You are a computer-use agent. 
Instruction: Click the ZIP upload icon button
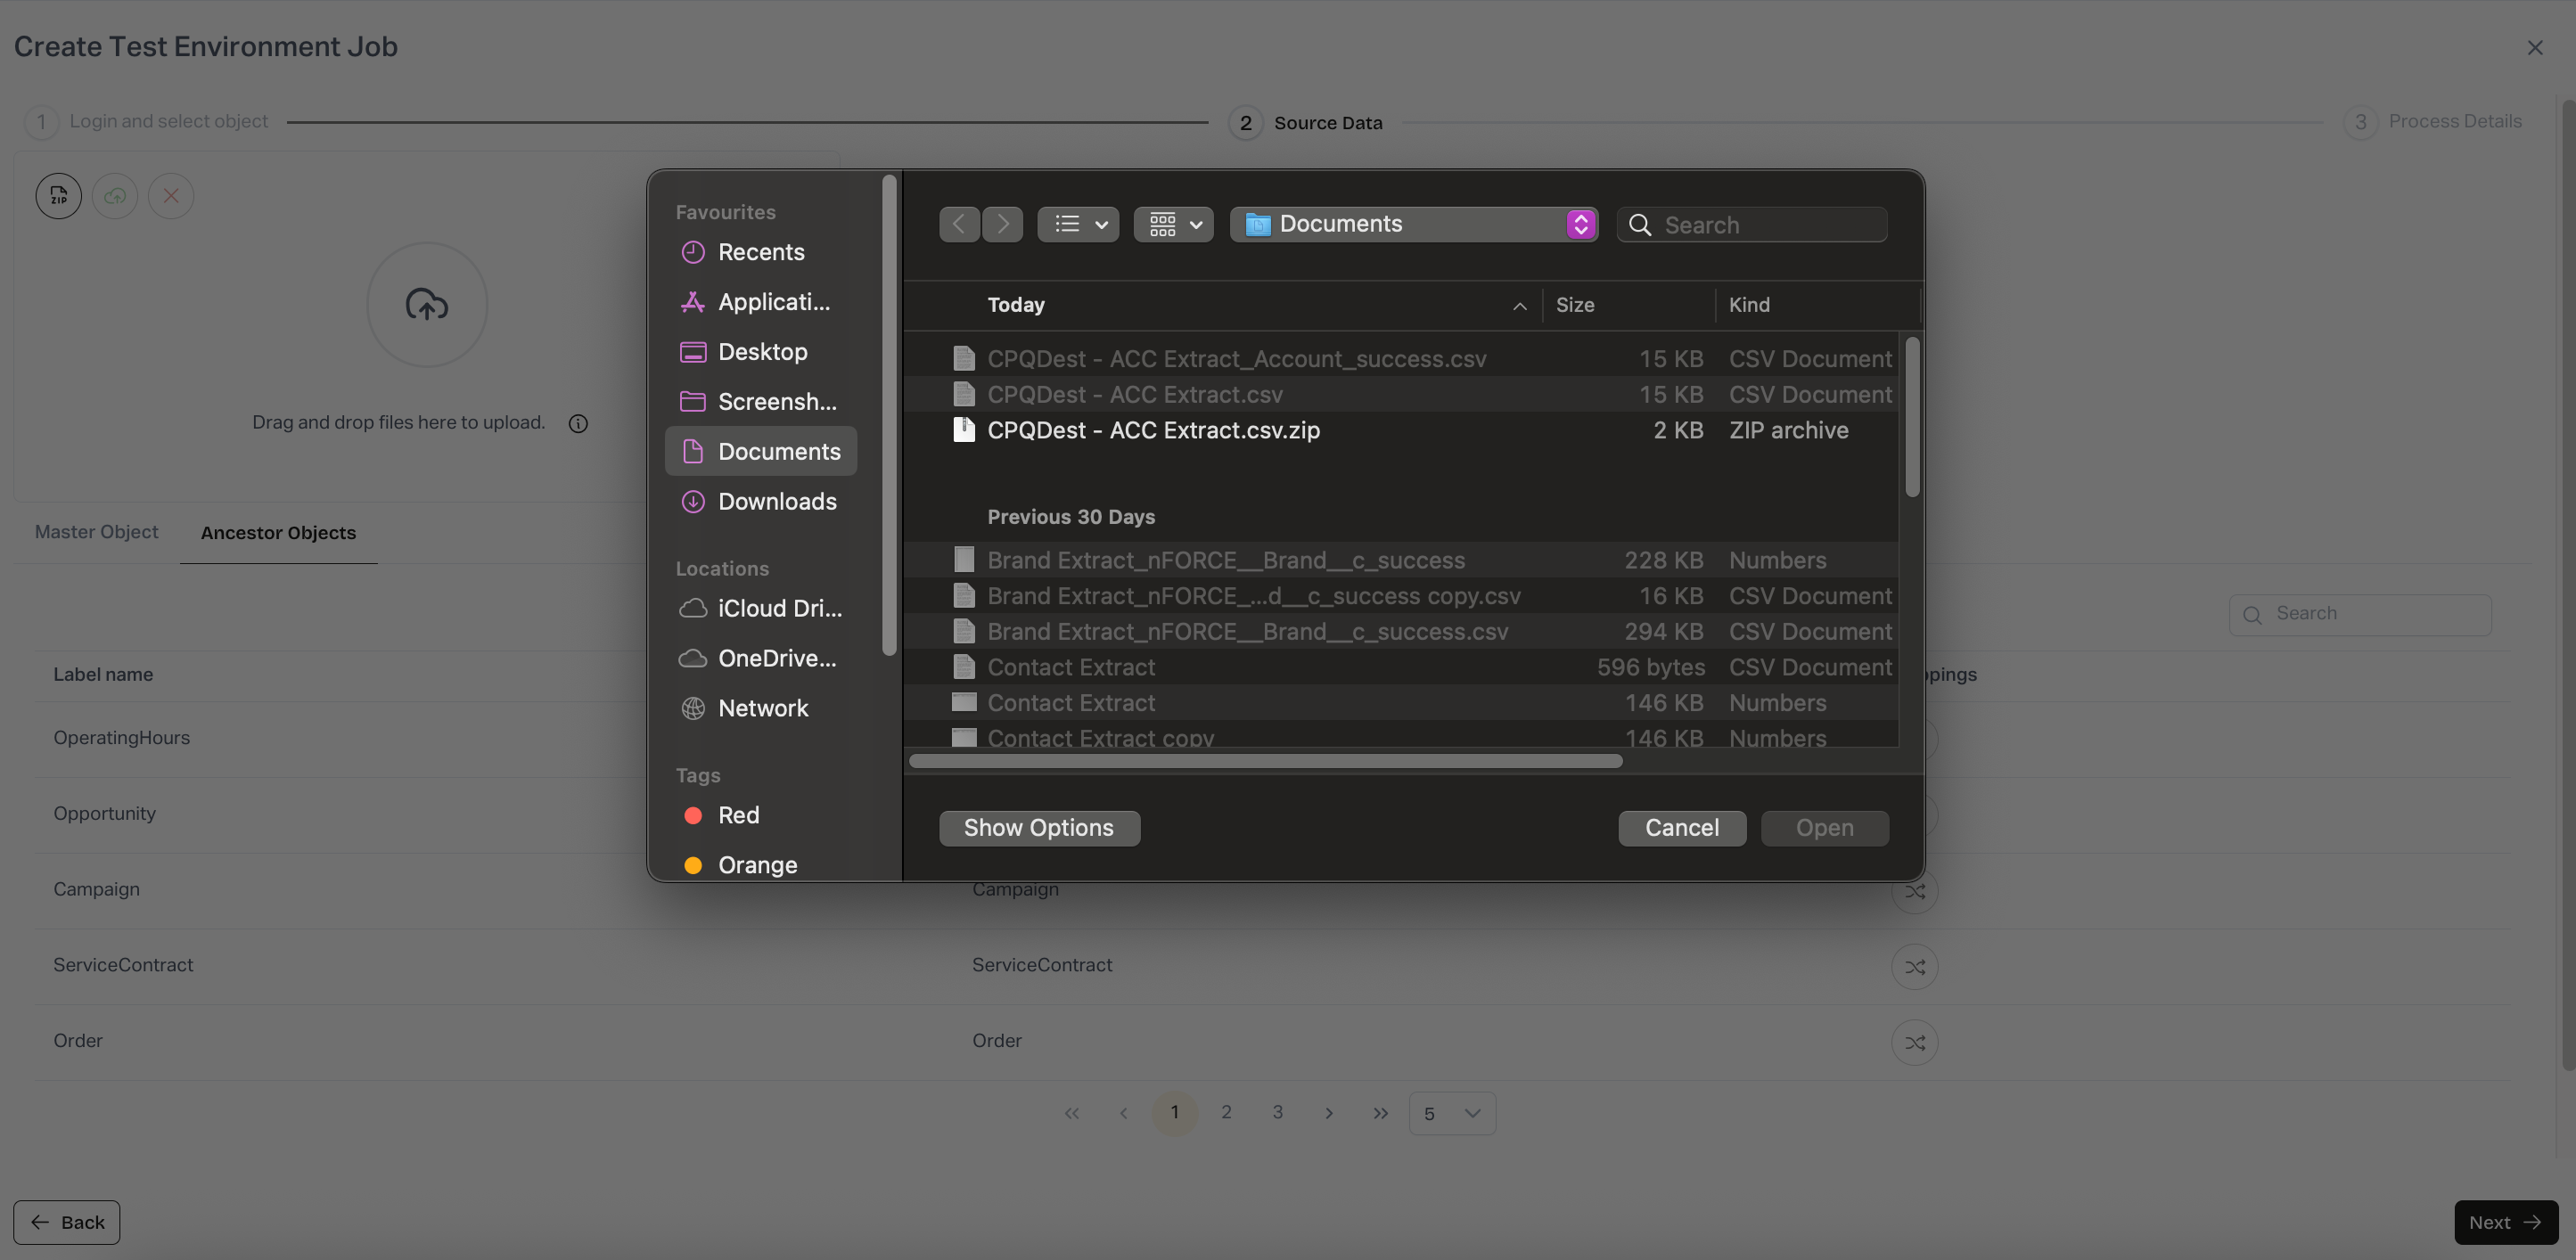[x=58, y=196]
